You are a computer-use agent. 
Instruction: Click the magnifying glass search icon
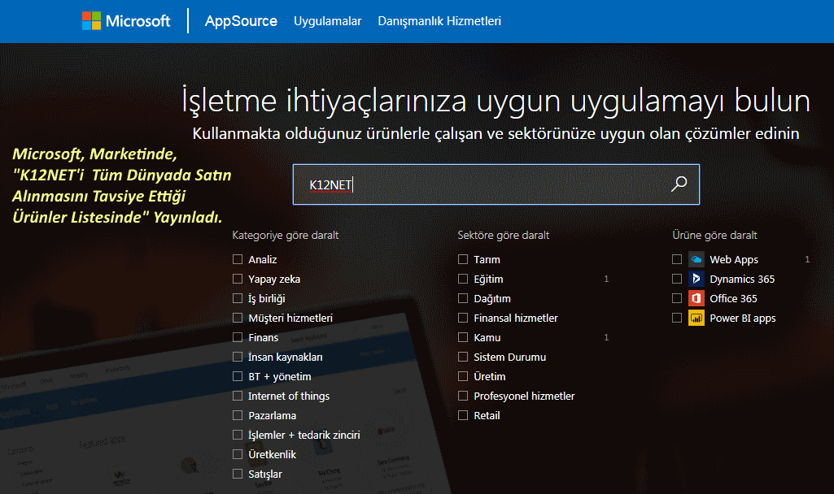(679, 184)
